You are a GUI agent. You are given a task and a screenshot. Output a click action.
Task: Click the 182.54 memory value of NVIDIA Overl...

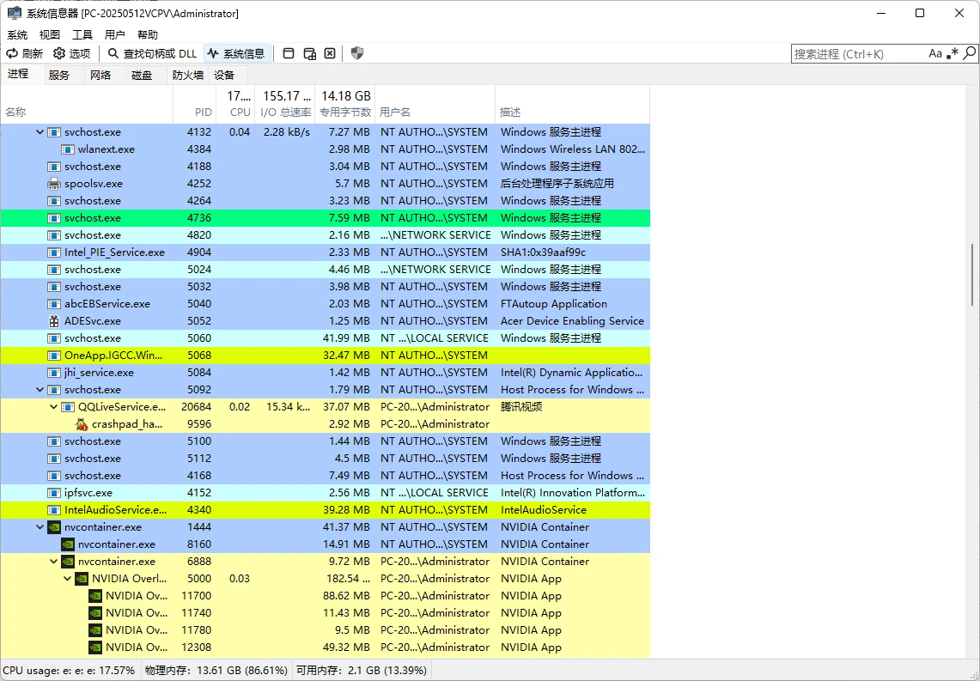pos(348,579)
